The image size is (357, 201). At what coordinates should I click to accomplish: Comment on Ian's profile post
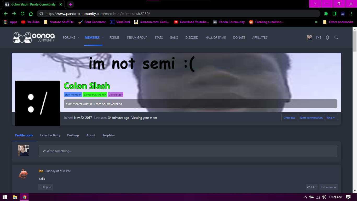tap(329, 187)
